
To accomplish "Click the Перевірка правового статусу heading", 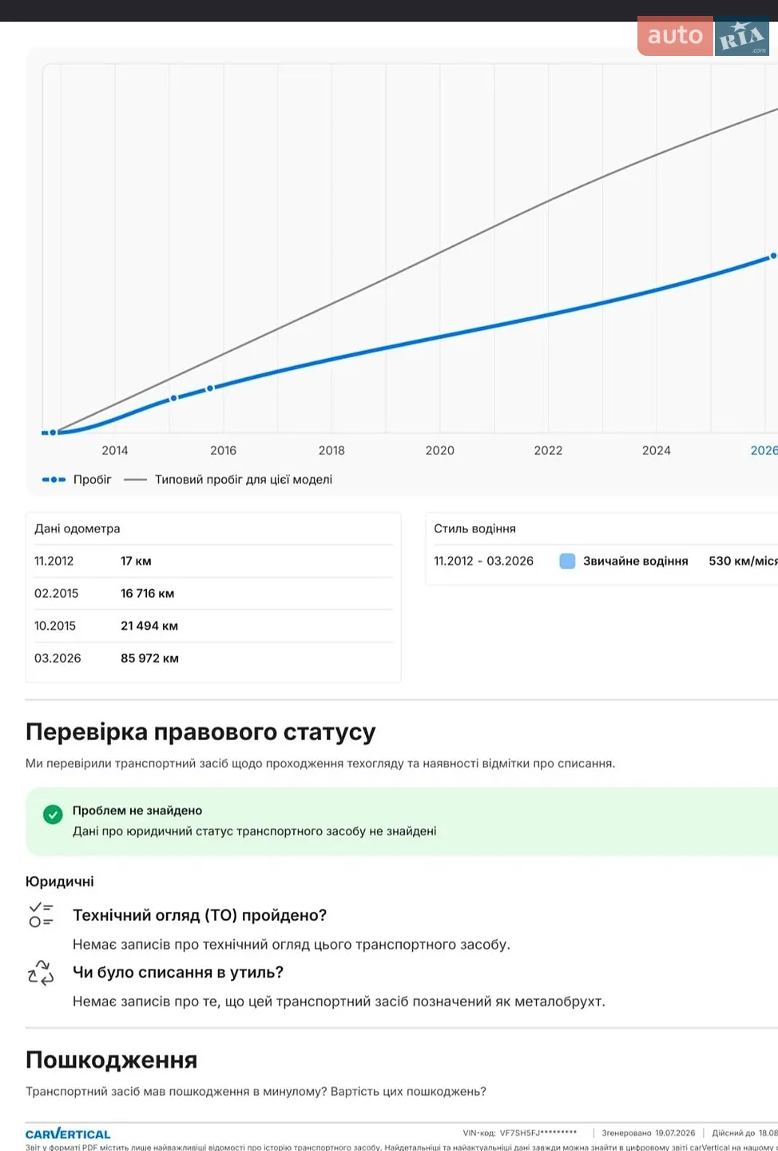I will point(200,732).
